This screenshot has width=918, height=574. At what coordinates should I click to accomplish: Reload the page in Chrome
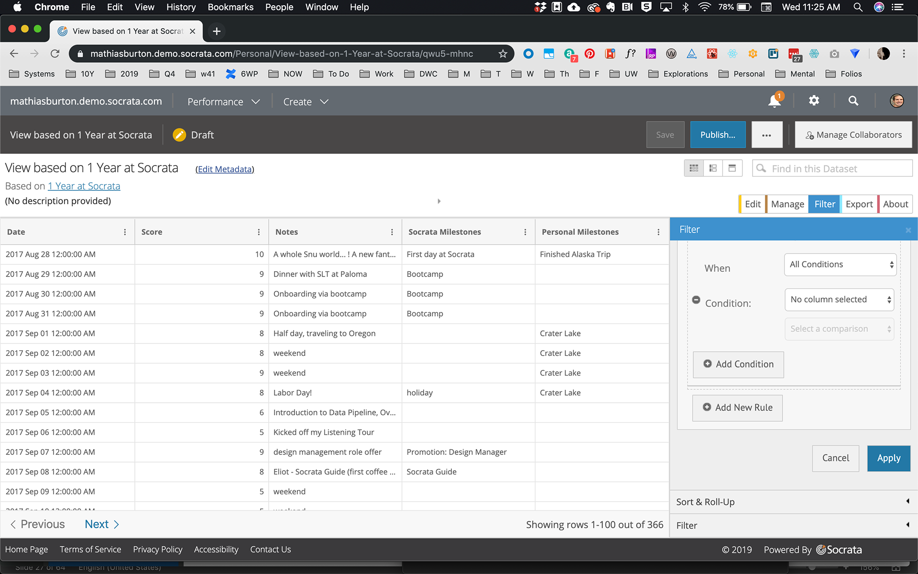[x=55, y=54]
